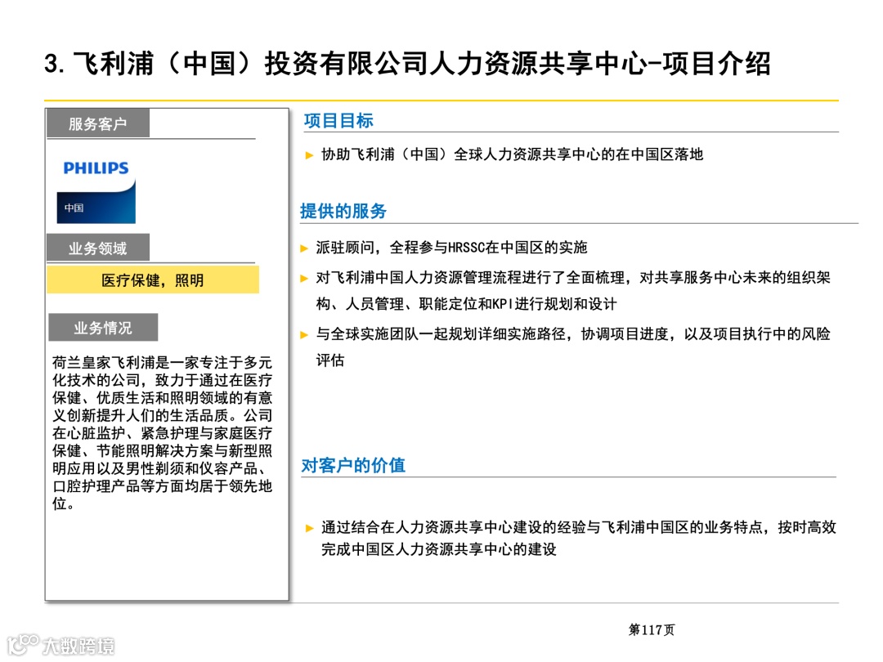Viewport: 883px width, 662px height.
Task: Click the line 完成中国区人力资源共享中心的建设
Action: point(439,549)
